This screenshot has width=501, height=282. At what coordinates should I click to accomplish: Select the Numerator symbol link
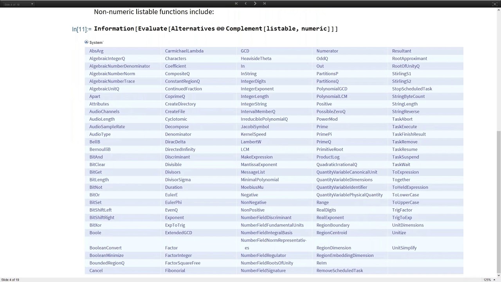[x=327, y=51]
